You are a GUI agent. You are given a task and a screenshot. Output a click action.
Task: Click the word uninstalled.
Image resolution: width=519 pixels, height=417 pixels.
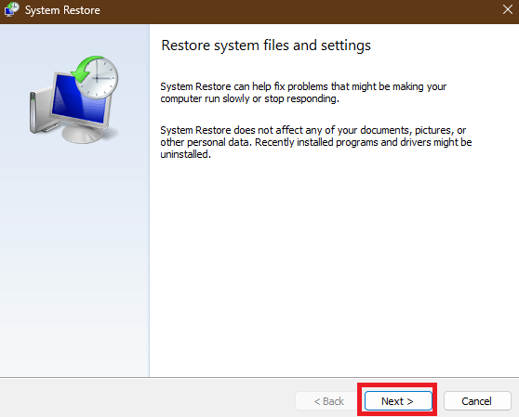pyautogui.click(x=185, y=154)
